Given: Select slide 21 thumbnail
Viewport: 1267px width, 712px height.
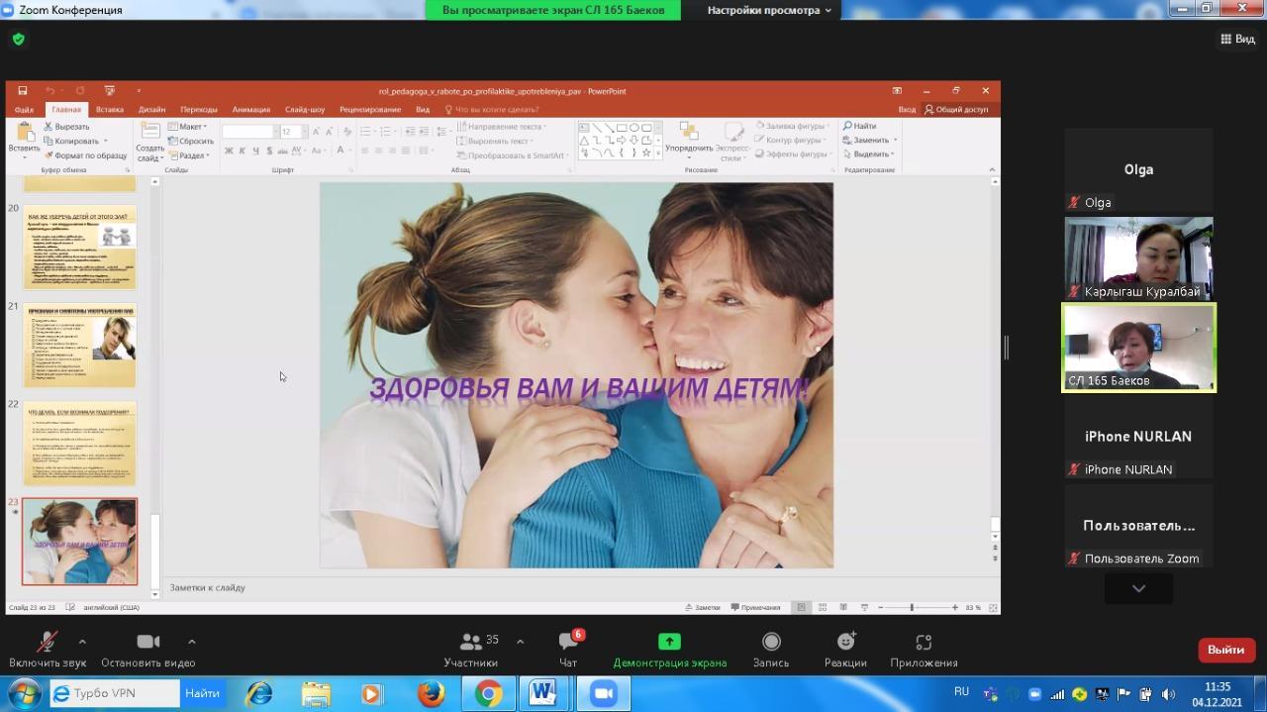Looking at the screenshot, I should pyautogui.click(x=79, y=345).
